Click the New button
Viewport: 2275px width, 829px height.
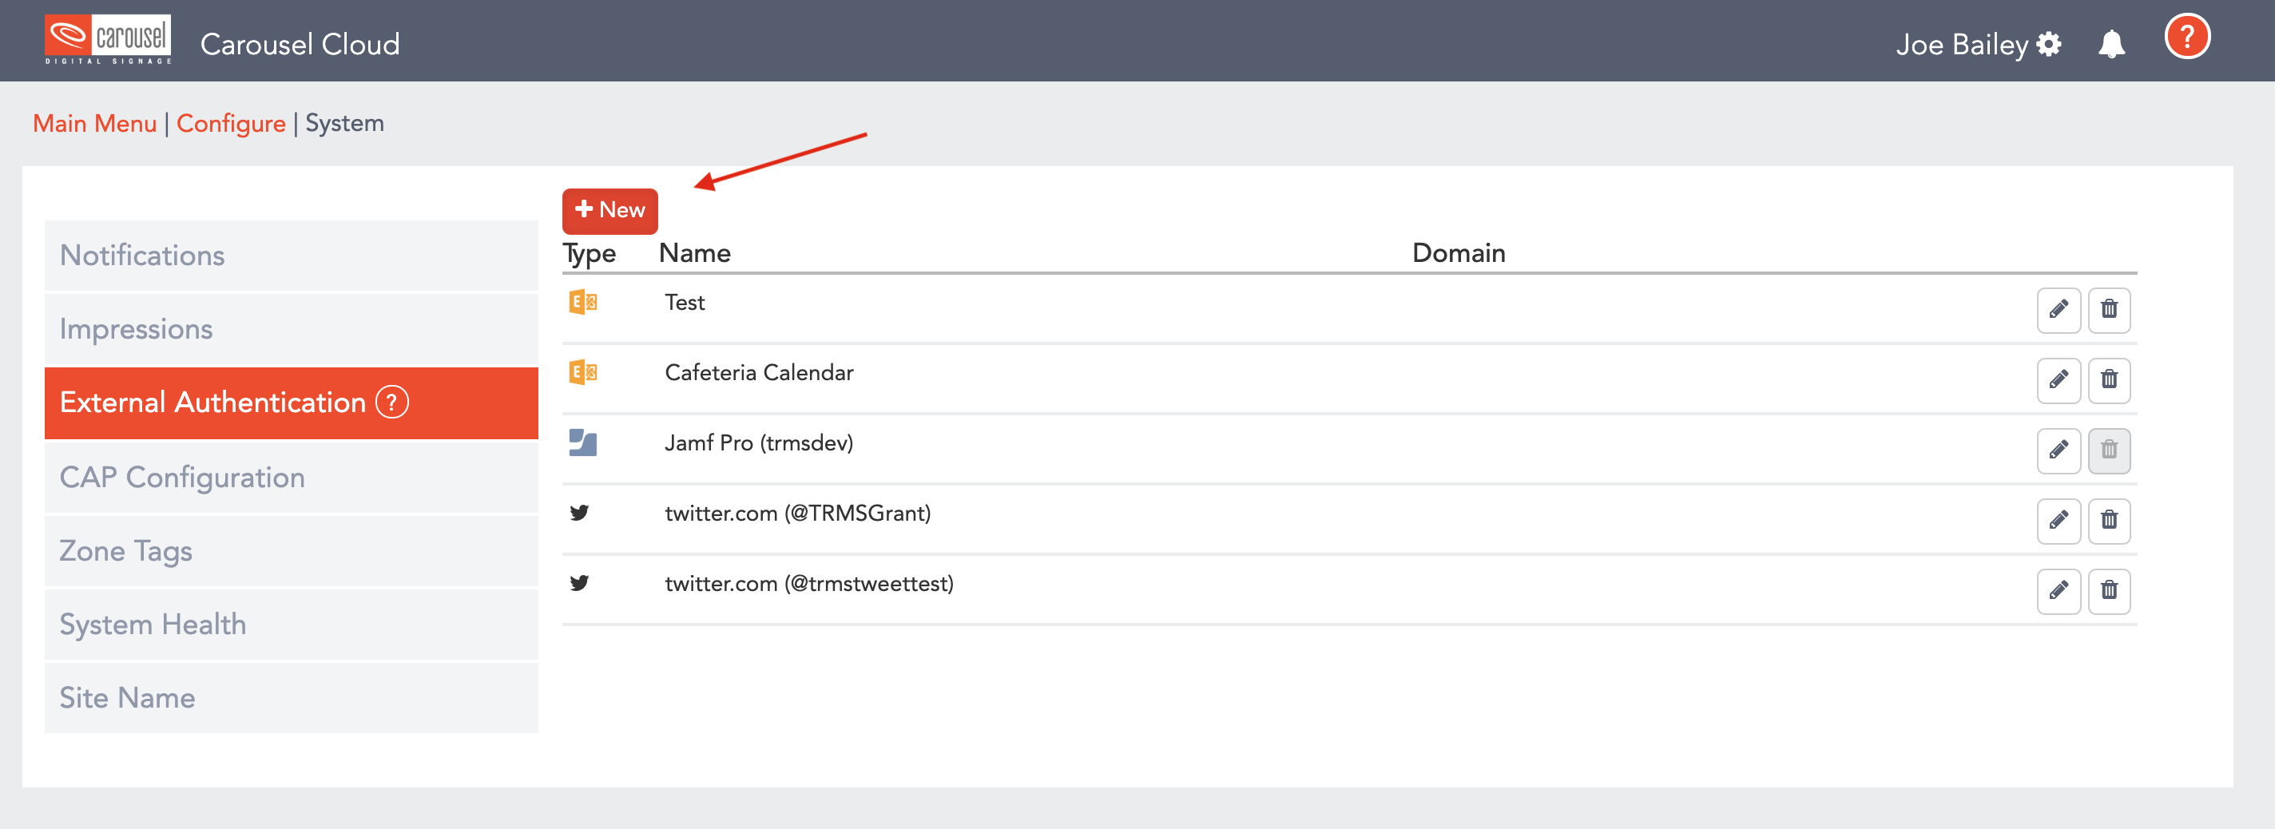click(x=609, y=211)
